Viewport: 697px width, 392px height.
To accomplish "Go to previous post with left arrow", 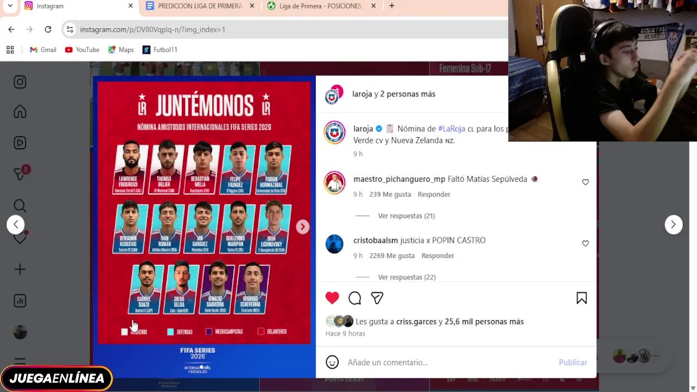I will click(16, 224).
